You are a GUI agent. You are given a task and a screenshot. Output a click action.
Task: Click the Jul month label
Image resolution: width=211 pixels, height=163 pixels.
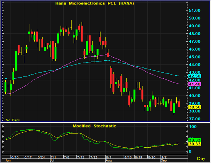(x=52, y=160)
